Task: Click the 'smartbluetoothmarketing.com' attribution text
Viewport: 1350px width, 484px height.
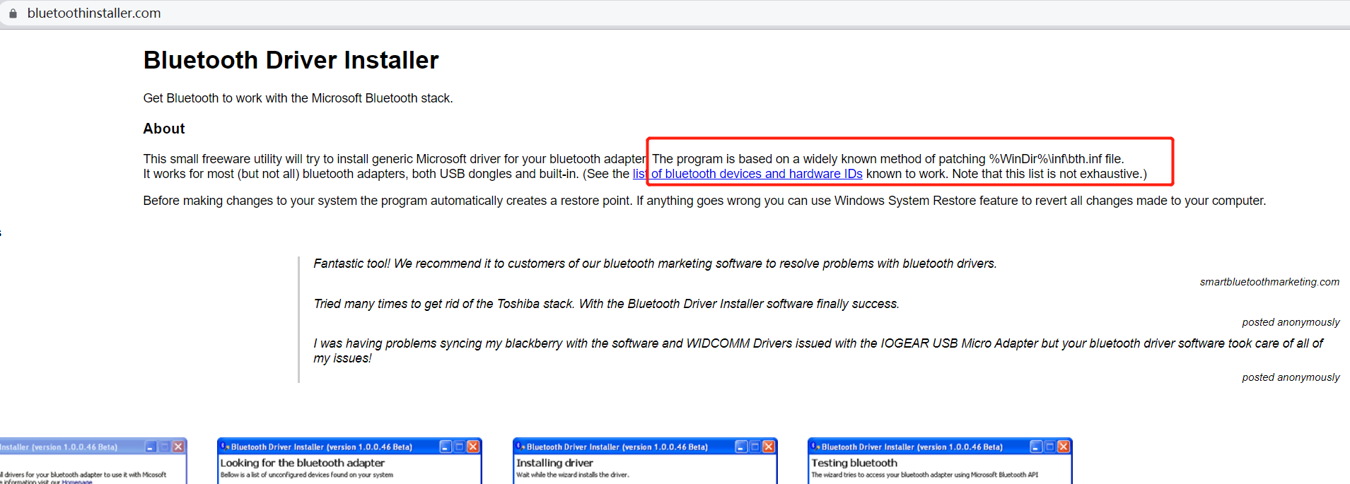Action: [1269, 282]
